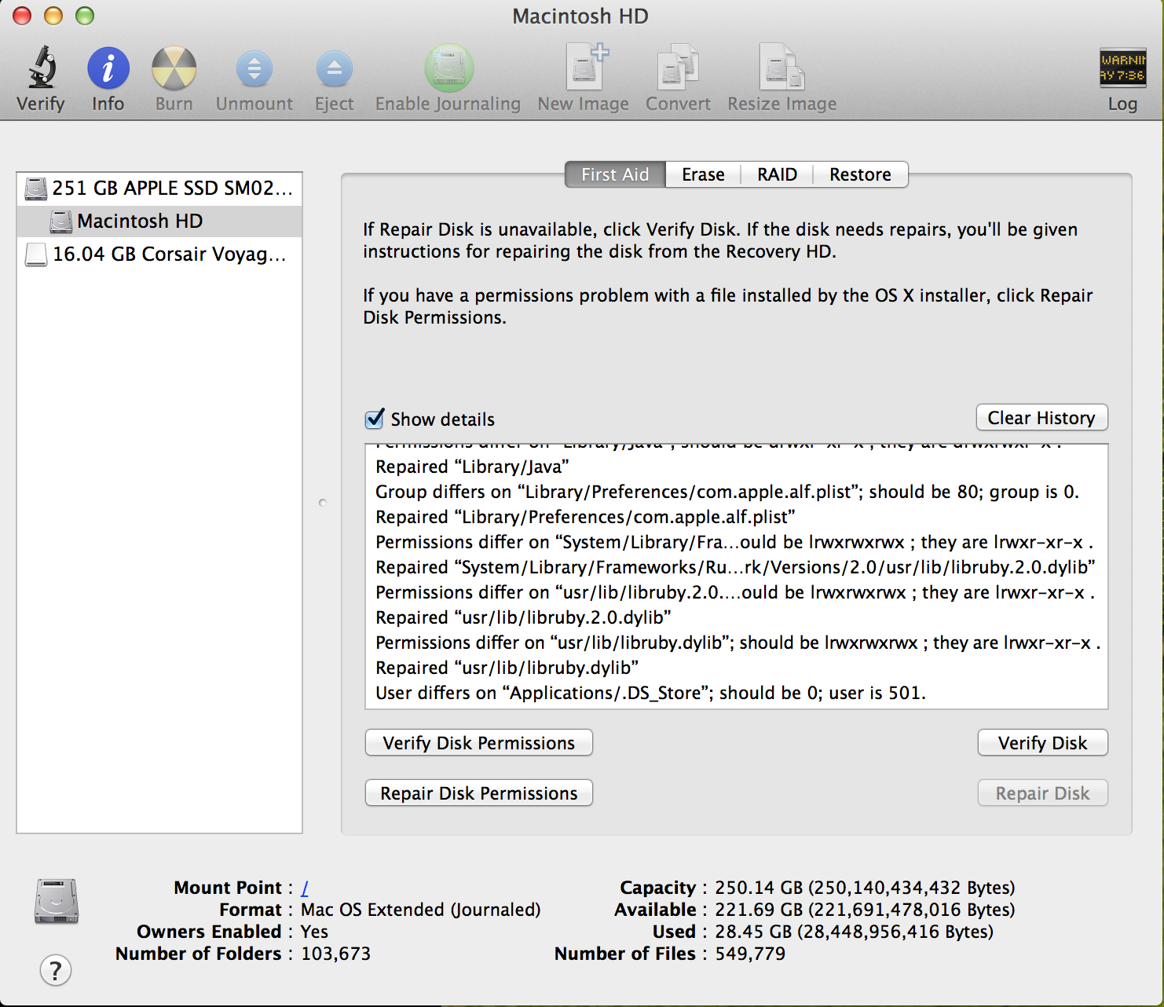This screenshot has width=1164, height=1007.
Task: Click the Format value Mac OS Extended (Journaled)
Action: click(x=421, y=910)
